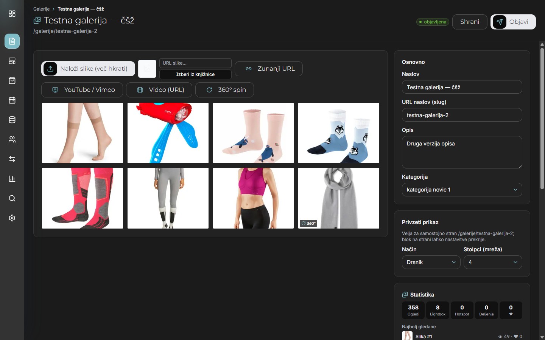The height and width of the screenshot is (340, 545).
Task: Click Izberi iz knjižnice button
Action: point(195,74)
